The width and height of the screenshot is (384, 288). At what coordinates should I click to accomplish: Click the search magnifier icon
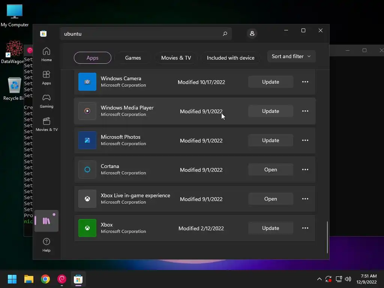225,33
